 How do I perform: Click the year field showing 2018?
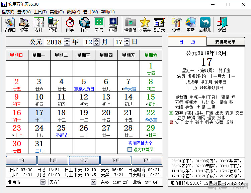54,42
